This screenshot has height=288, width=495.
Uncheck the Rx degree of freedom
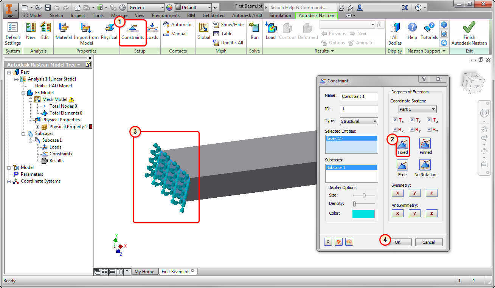tap(396, 130)
